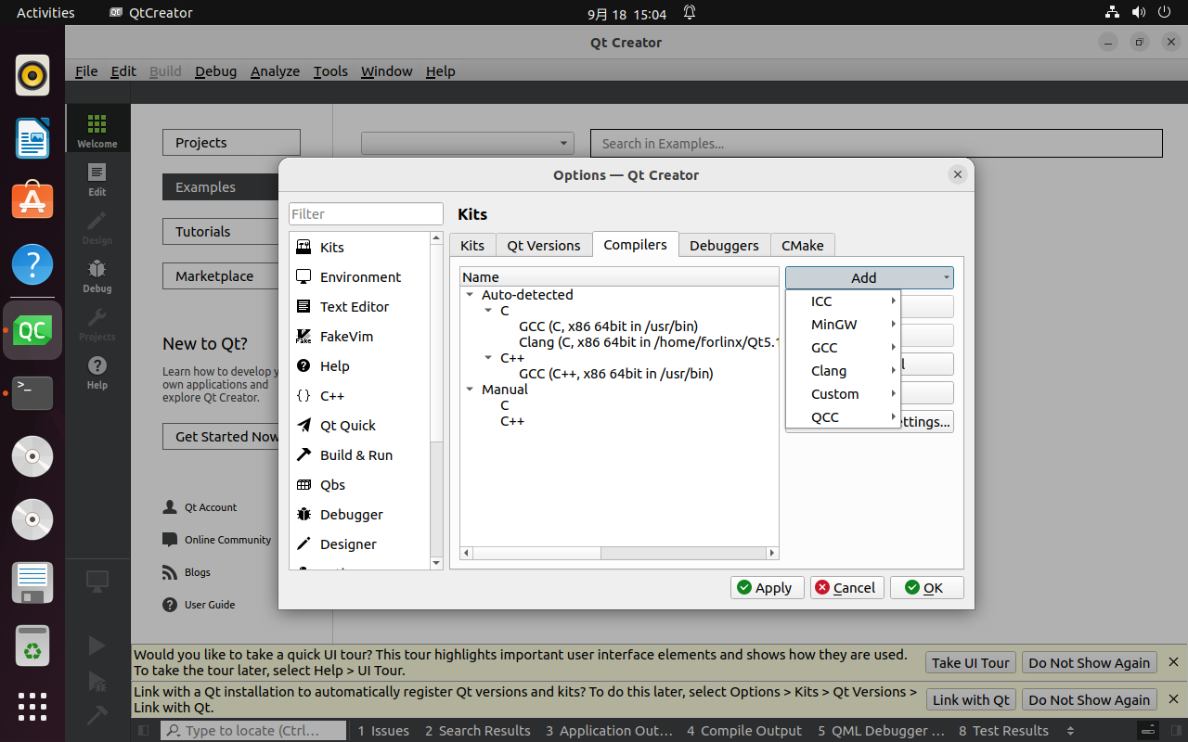Viewport: 1188px width, 742px height.
Task: Click the right arrow of the compiler tree scrollbar
Action: coord(771,553)
